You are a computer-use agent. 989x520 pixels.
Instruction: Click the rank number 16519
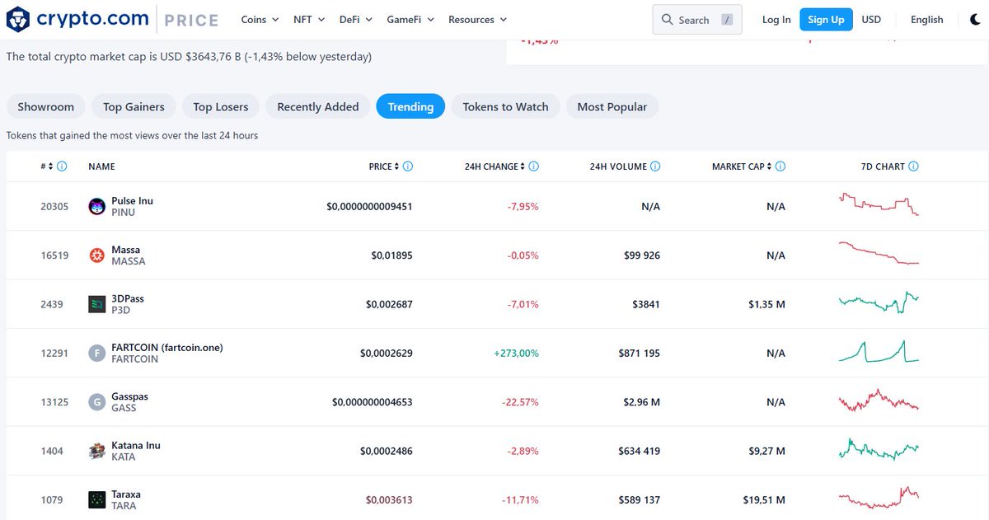(54, 255)
